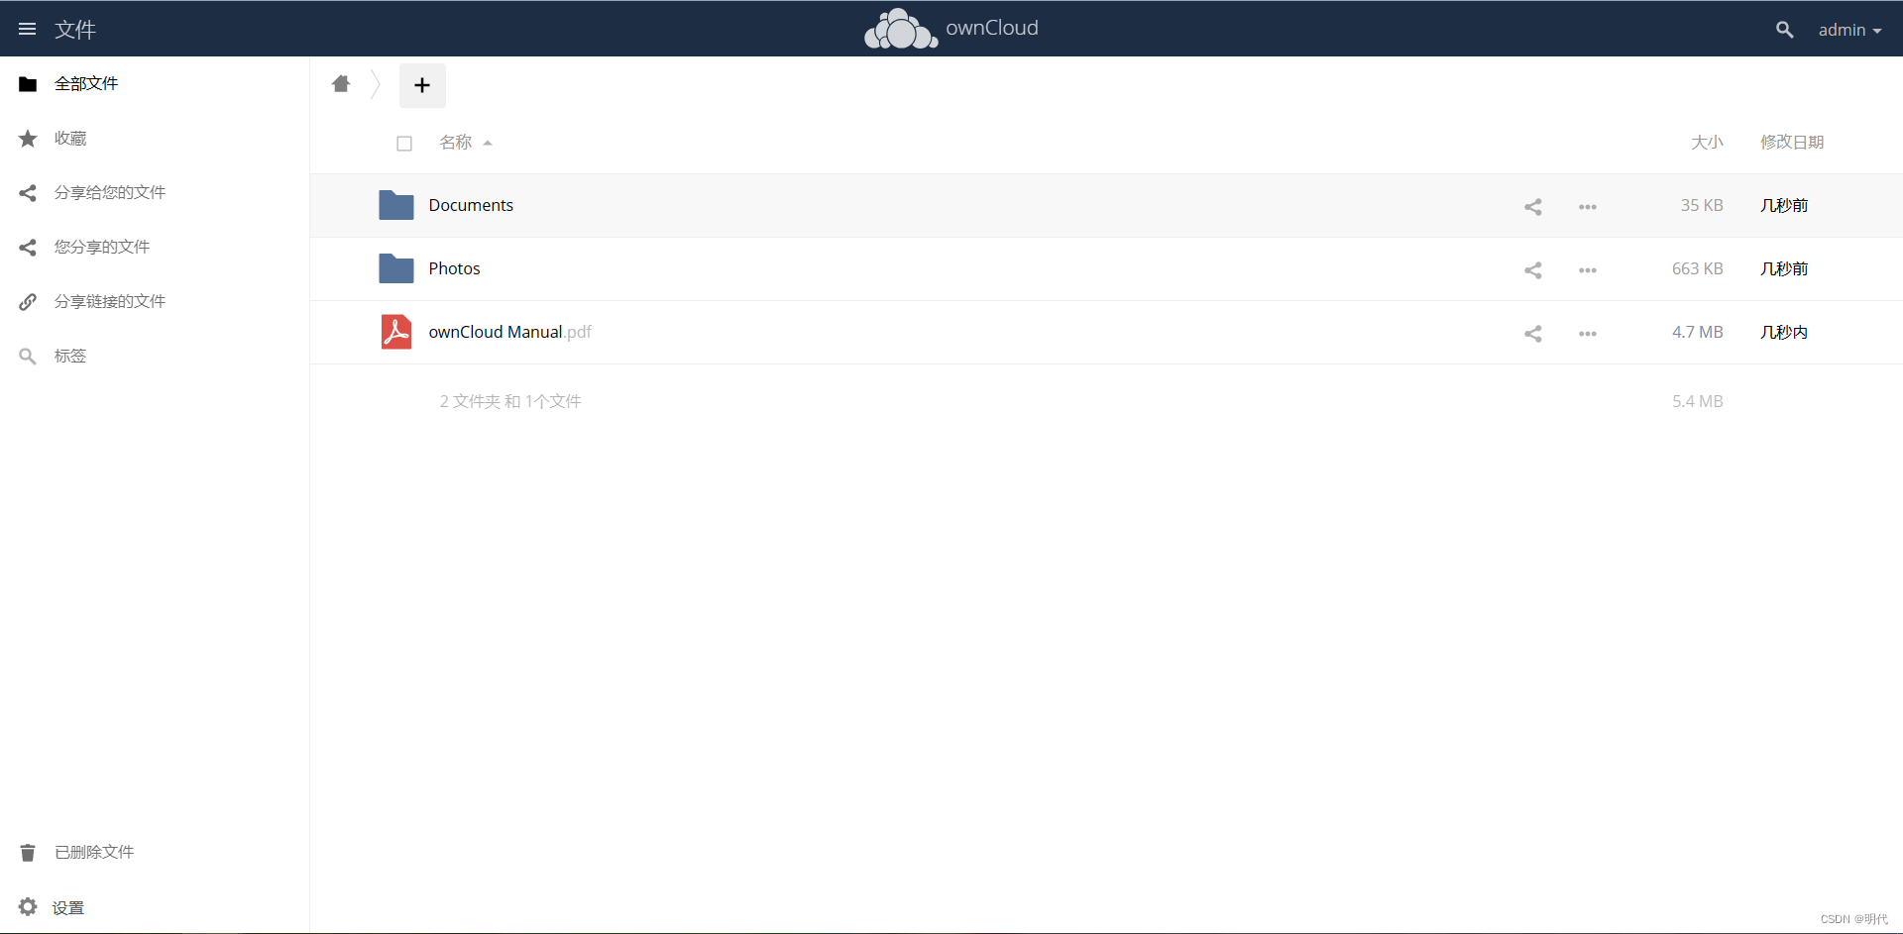
Task: Click Photos modified time 几秒前
Action: tap(1784, 268)
